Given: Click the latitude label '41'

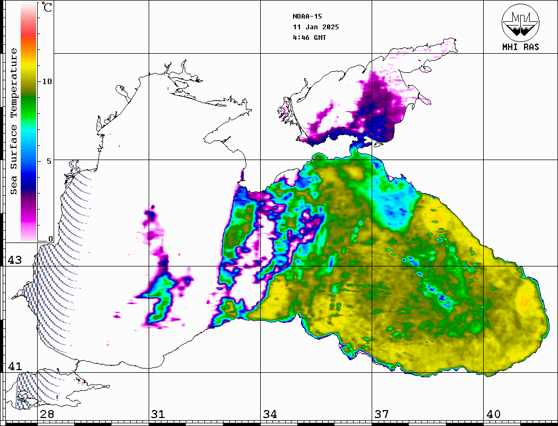Looking at the screenshot, I should point(15,366).
